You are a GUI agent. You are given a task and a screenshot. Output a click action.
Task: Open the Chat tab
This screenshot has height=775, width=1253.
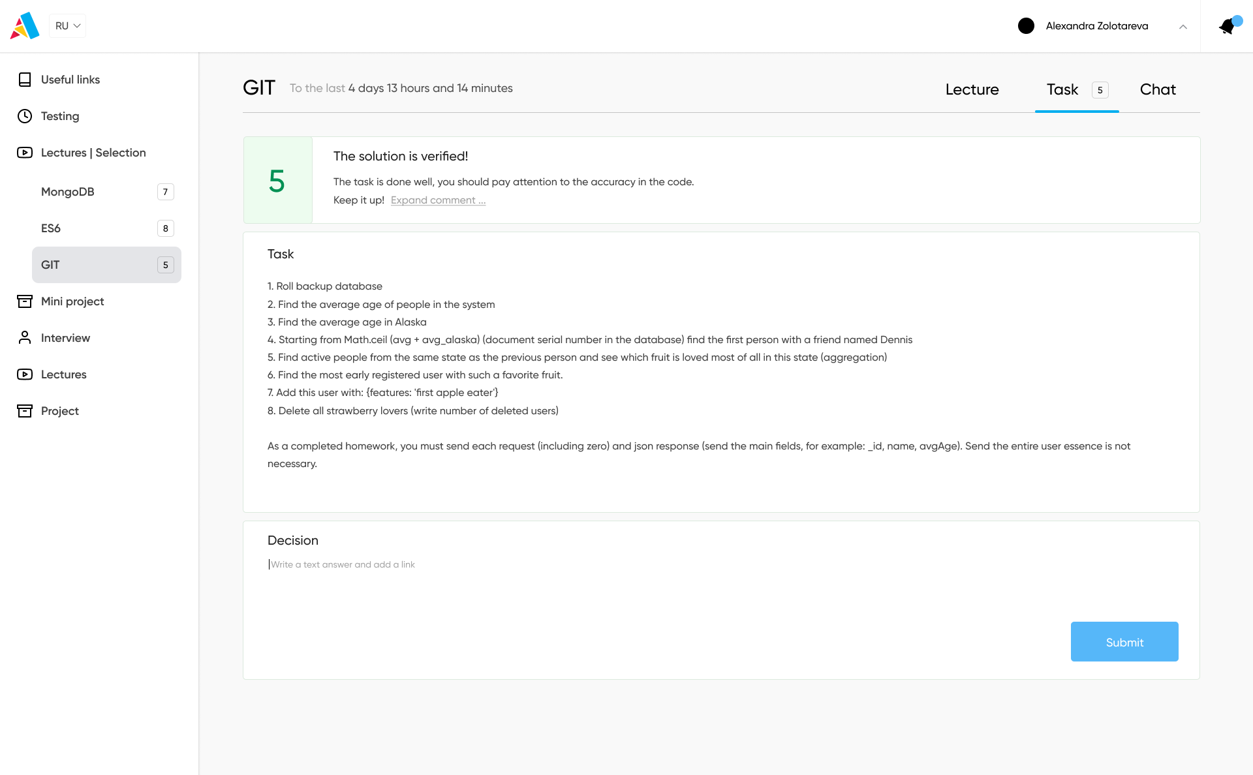1158,89
